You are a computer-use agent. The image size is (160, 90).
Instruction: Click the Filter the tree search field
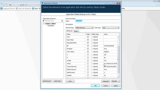click(x=53, y=21)
